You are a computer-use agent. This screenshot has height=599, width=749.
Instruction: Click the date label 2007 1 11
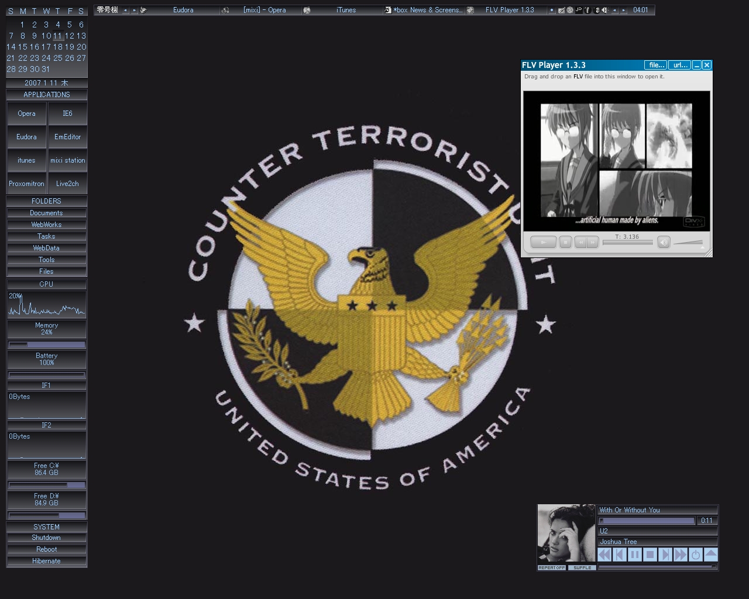(x=46, y=82)
